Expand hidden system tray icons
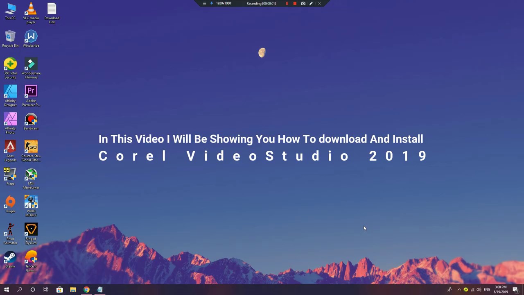 point(459,290)
